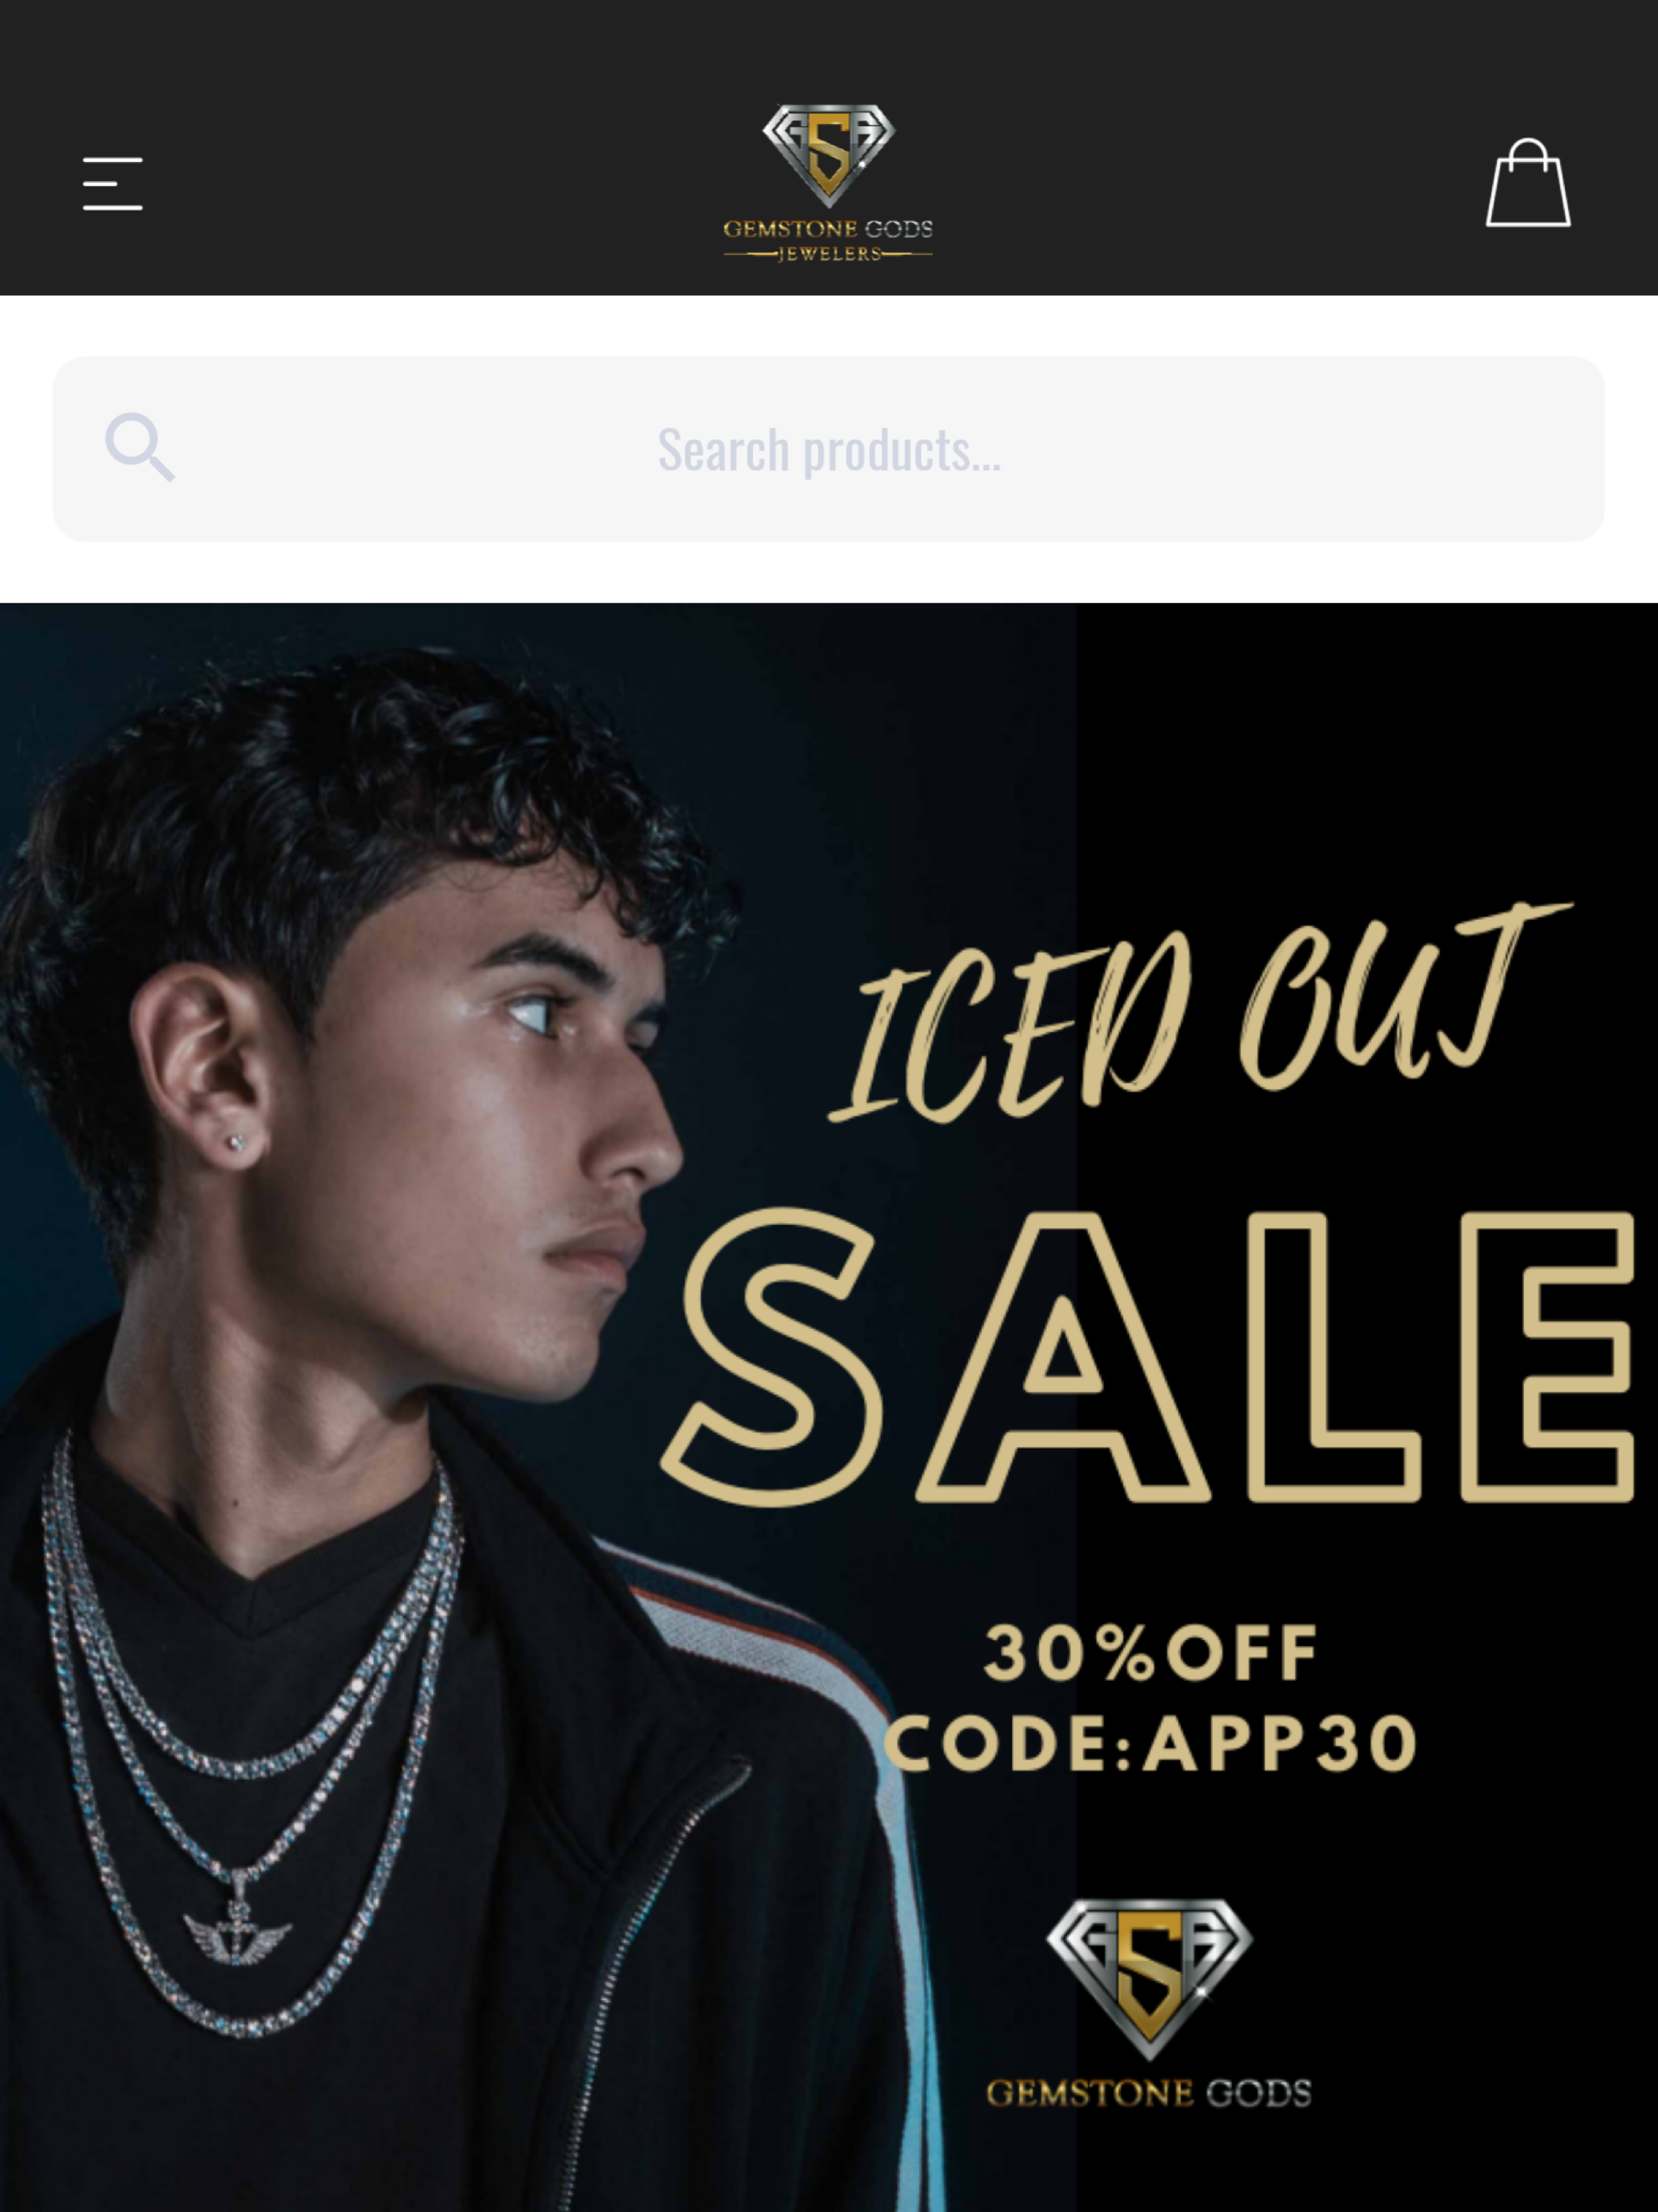Focus the Search products field

pos(829,449)
